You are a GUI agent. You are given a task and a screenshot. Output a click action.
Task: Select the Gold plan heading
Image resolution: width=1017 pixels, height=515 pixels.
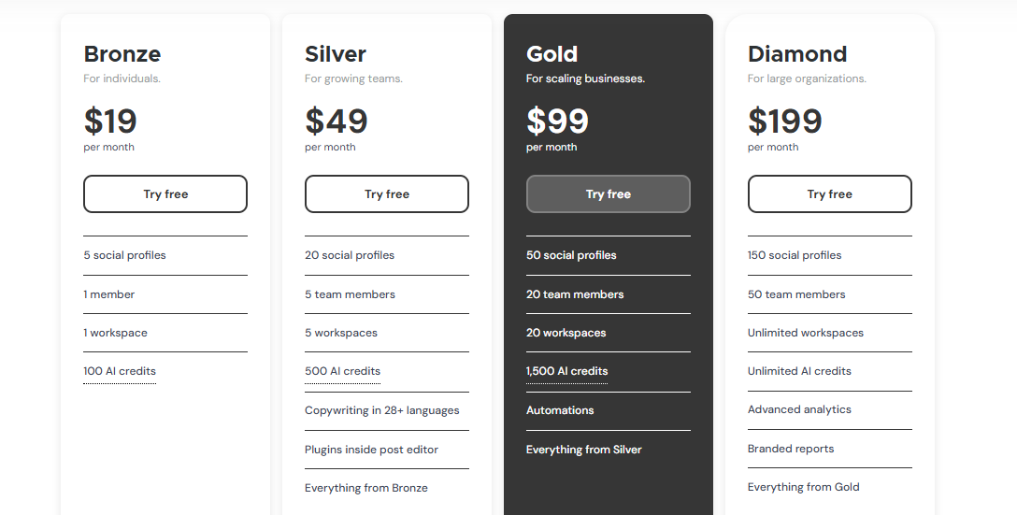pos(551,54)
